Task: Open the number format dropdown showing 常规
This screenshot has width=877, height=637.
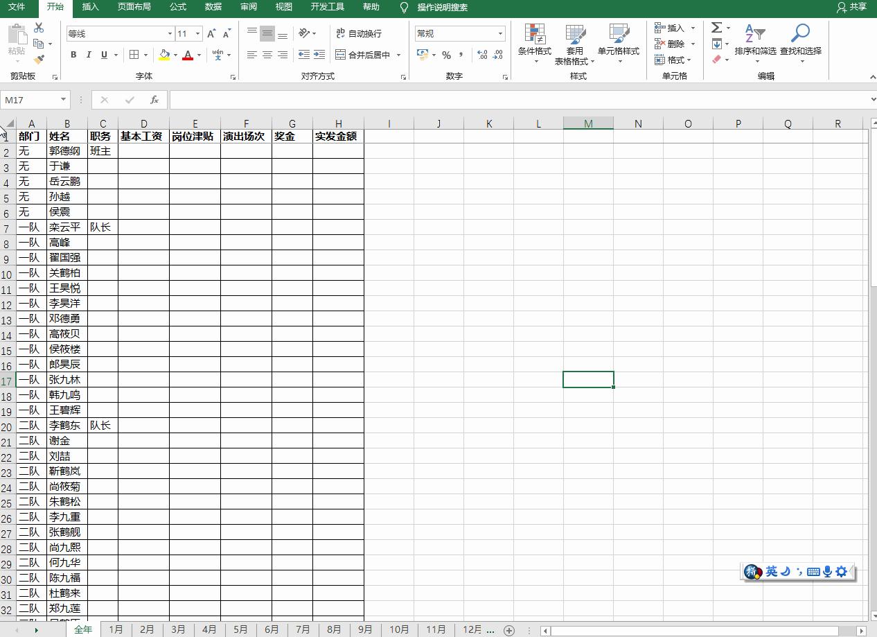Action: [460, 33]
